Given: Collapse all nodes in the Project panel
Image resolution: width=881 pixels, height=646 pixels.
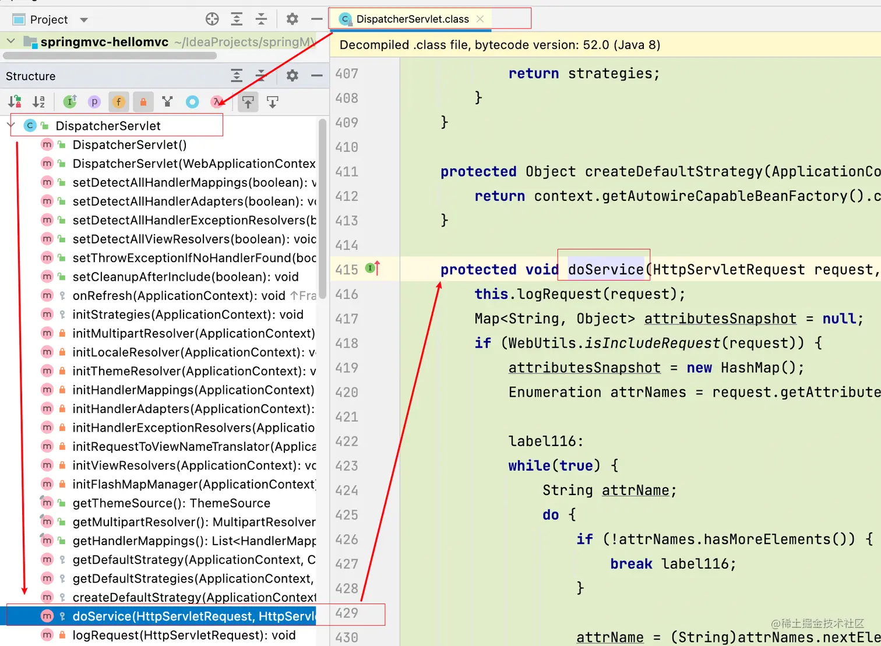Looking at the screenshot, I should pos(261,19).
